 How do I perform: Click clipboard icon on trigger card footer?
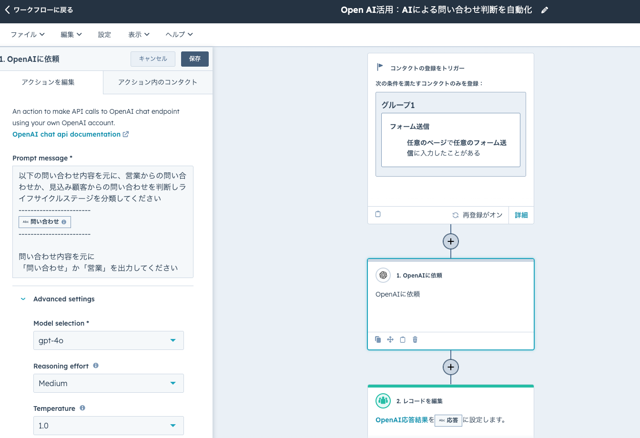378,214
